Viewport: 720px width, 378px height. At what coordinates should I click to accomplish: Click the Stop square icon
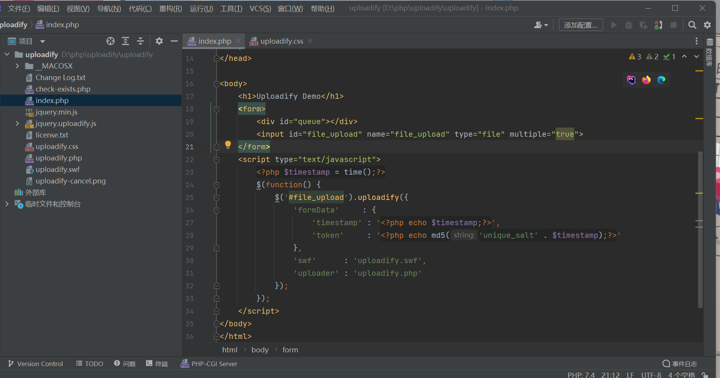point(674,25)
